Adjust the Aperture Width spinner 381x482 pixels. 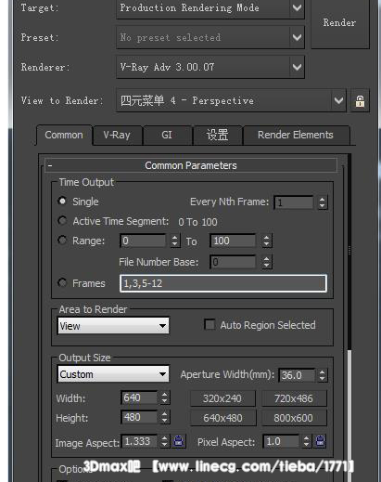click(x=322, y=375)
